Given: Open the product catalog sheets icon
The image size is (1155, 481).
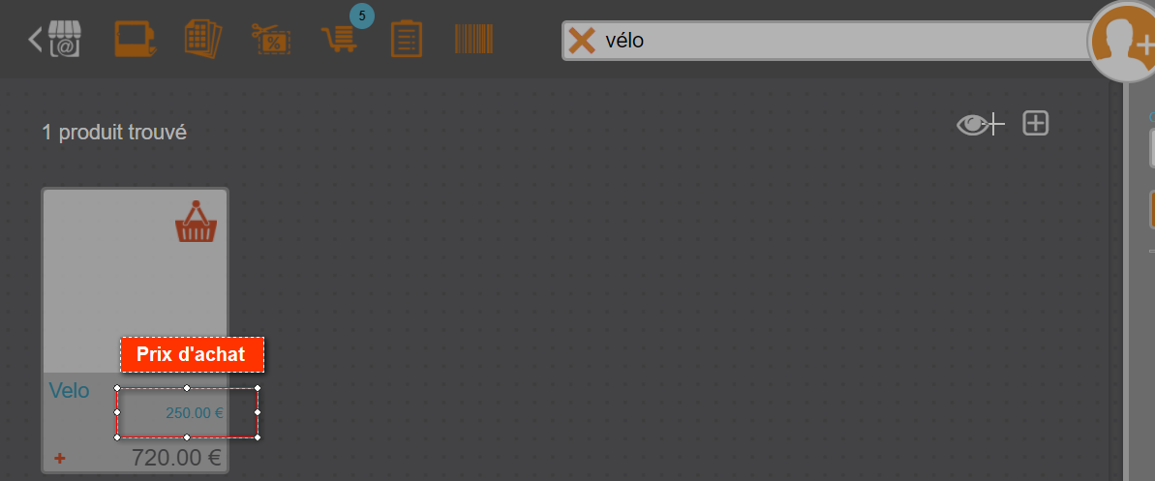Looking at the screenshot, I should pyautogui.click(x=202, y=39).
